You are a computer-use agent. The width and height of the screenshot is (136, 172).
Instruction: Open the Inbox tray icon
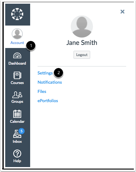point(17,134)
